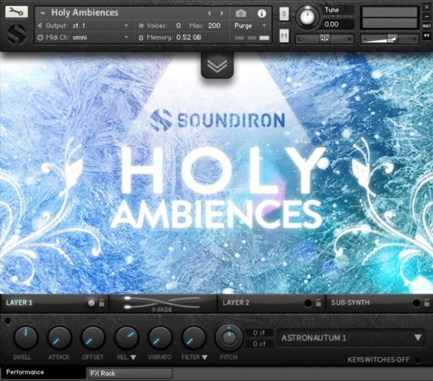
Task: Toggle Layer 1 power button
Action: point(91,303)
